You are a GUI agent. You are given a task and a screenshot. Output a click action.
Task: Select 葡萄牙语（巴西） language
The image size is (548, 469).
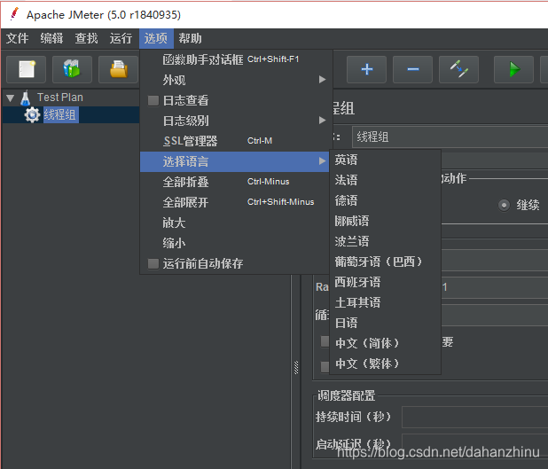pyautogui.click(x=385, y=262)
